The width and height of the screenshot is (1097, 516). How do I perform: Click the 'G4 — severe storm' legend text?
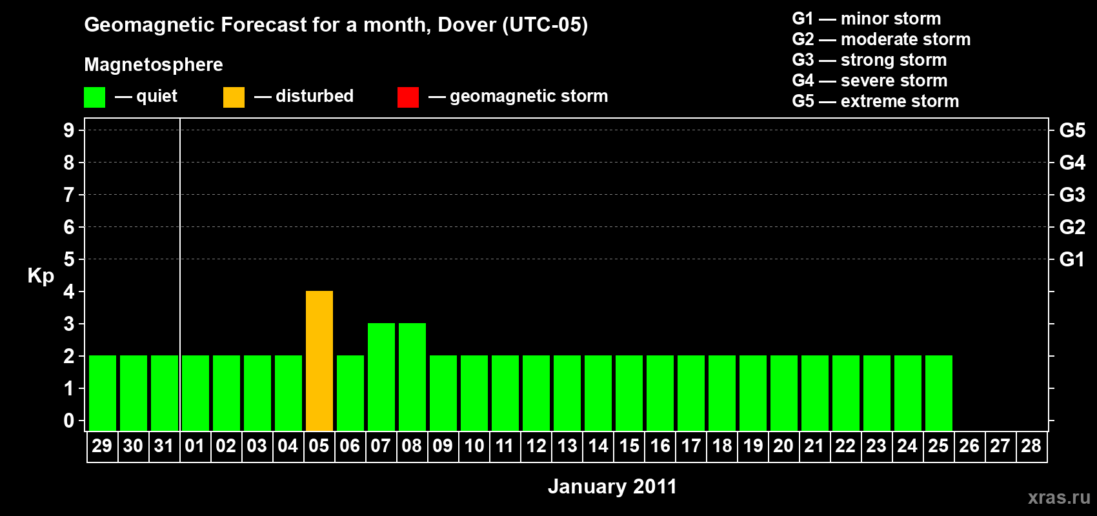[870, 81]
